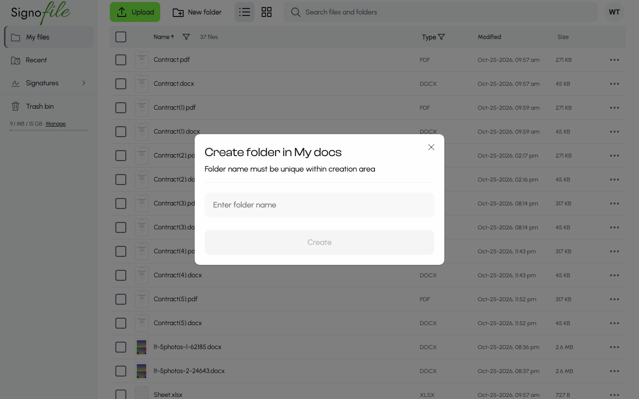Open more options for Contract(2).pdf row
The width and height of the screenshot is (639, 399).
click(x=615, y=156)
